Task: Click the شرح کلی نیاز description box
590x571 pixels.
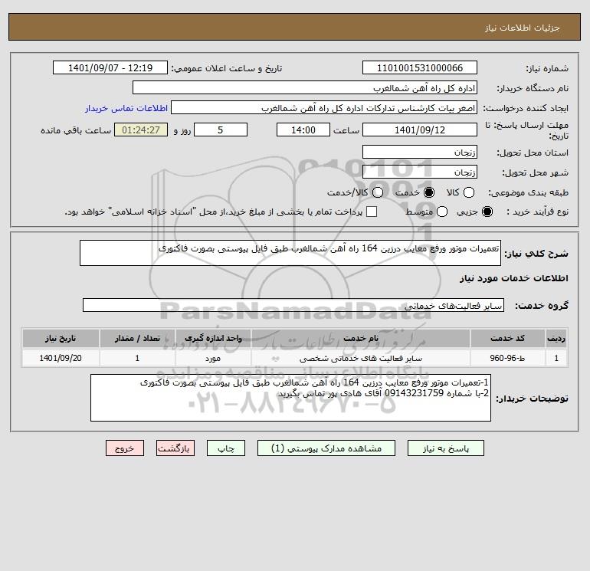Action: (290, 253)
